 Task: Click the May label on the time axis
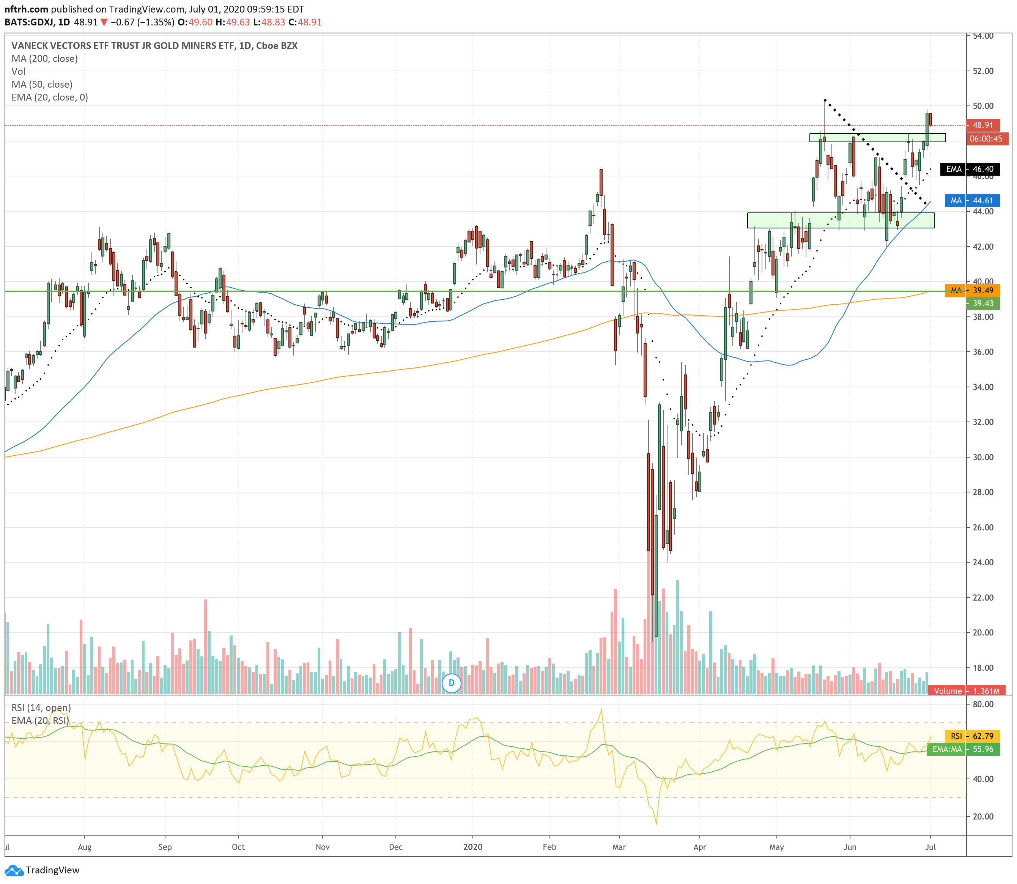pos(777,847)
